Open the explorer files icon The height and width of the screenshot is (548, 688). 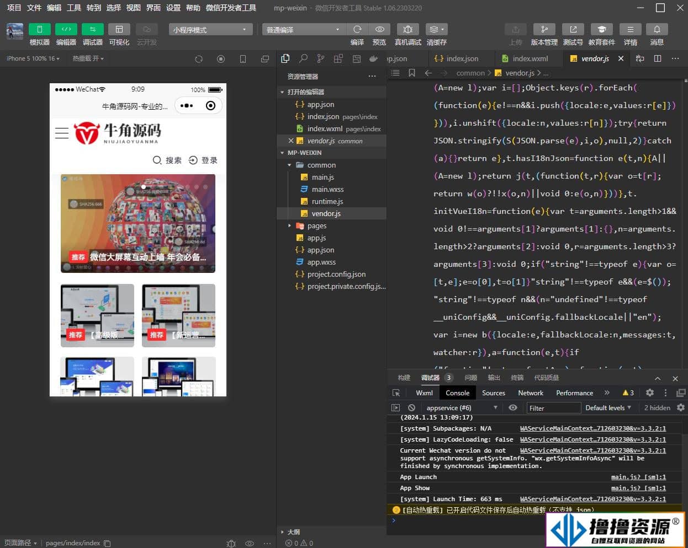[x=285, y=58]
